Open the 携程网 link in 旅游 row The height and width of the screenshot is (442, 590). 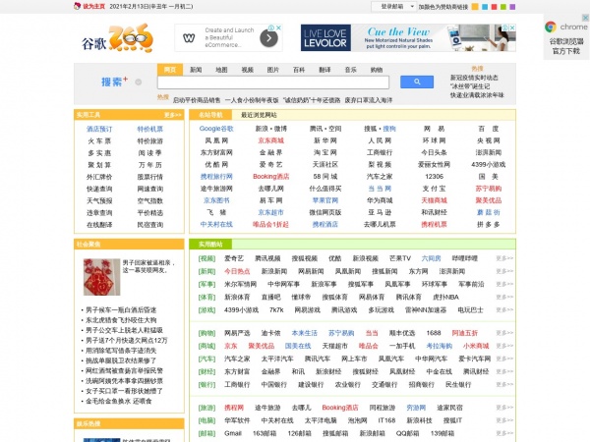point(234,407)
